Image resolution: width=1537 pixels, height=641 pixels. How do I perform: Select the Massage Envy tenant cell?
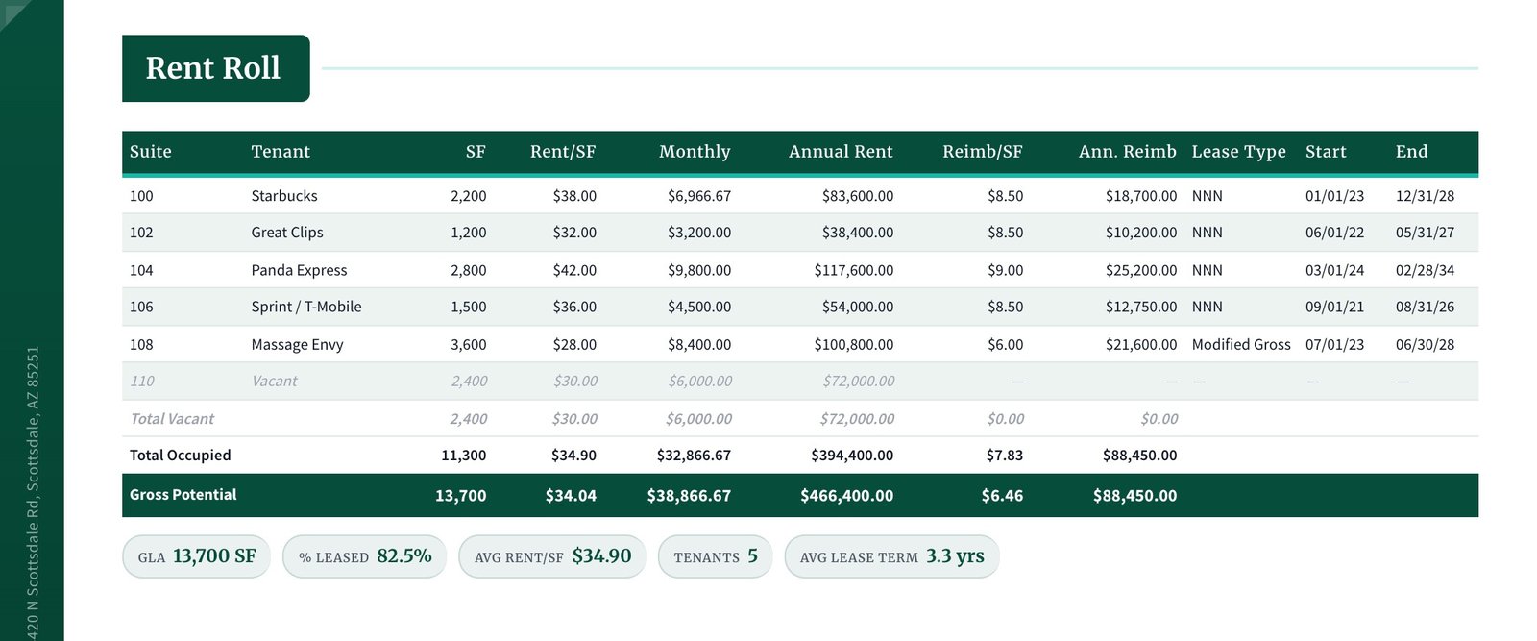297,344
